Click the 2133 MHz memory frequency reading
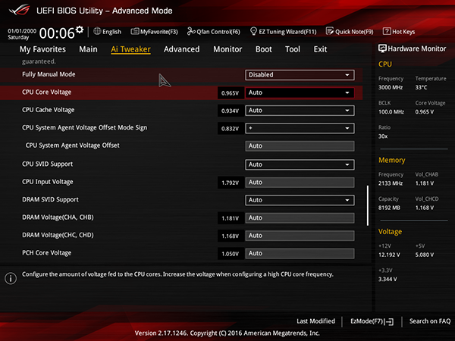This screenshot has height=341, width=455. tap(391, 183)
